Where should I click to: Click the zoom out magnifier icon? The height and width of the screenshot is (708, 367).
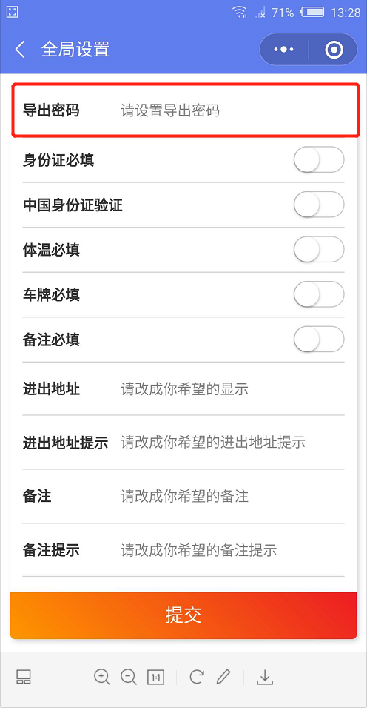129,677
